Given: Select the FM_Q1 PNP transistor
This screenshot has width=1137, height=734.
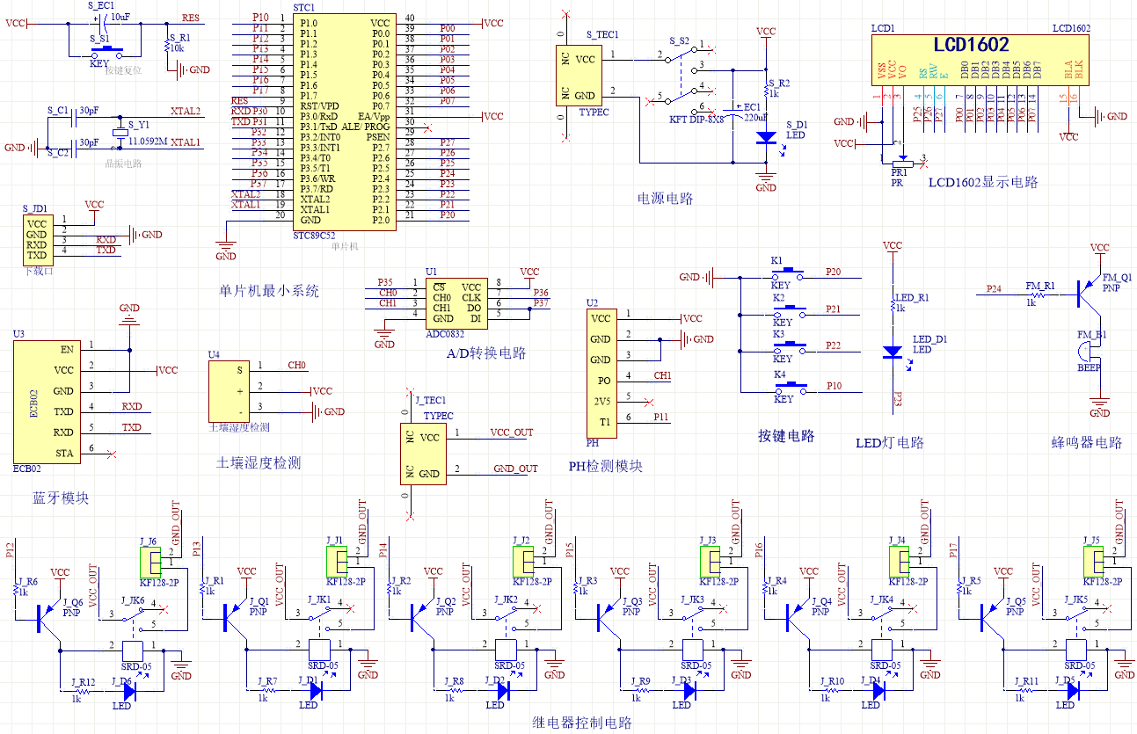Looking at the screenshot, I should coord(1088,294).
